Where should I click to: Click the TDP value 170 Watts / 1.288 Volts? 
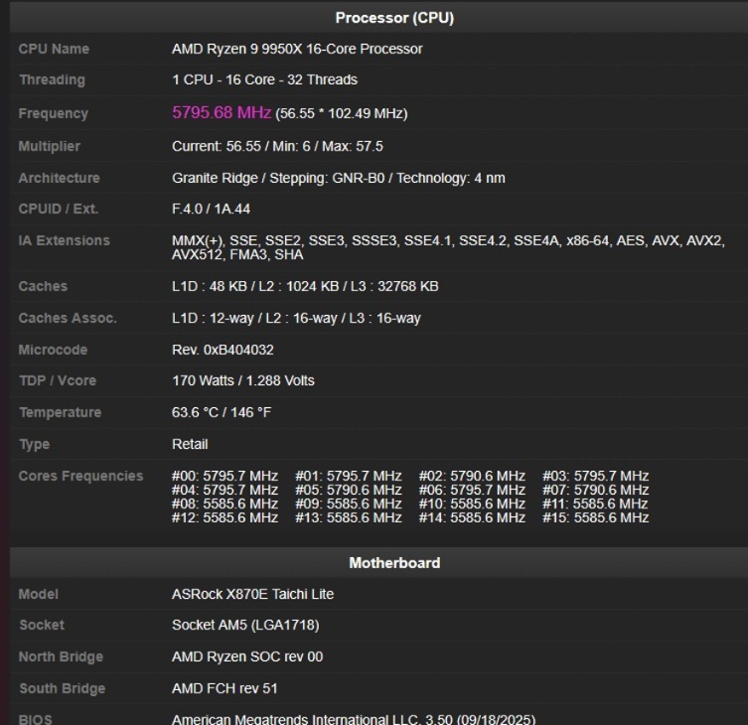pyautogui.click(x=242, y=380)
